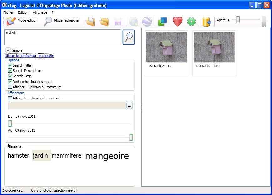272x195 pixels.
Task: Uncheck Search Tags option
Action: click(x=10, y=76)
